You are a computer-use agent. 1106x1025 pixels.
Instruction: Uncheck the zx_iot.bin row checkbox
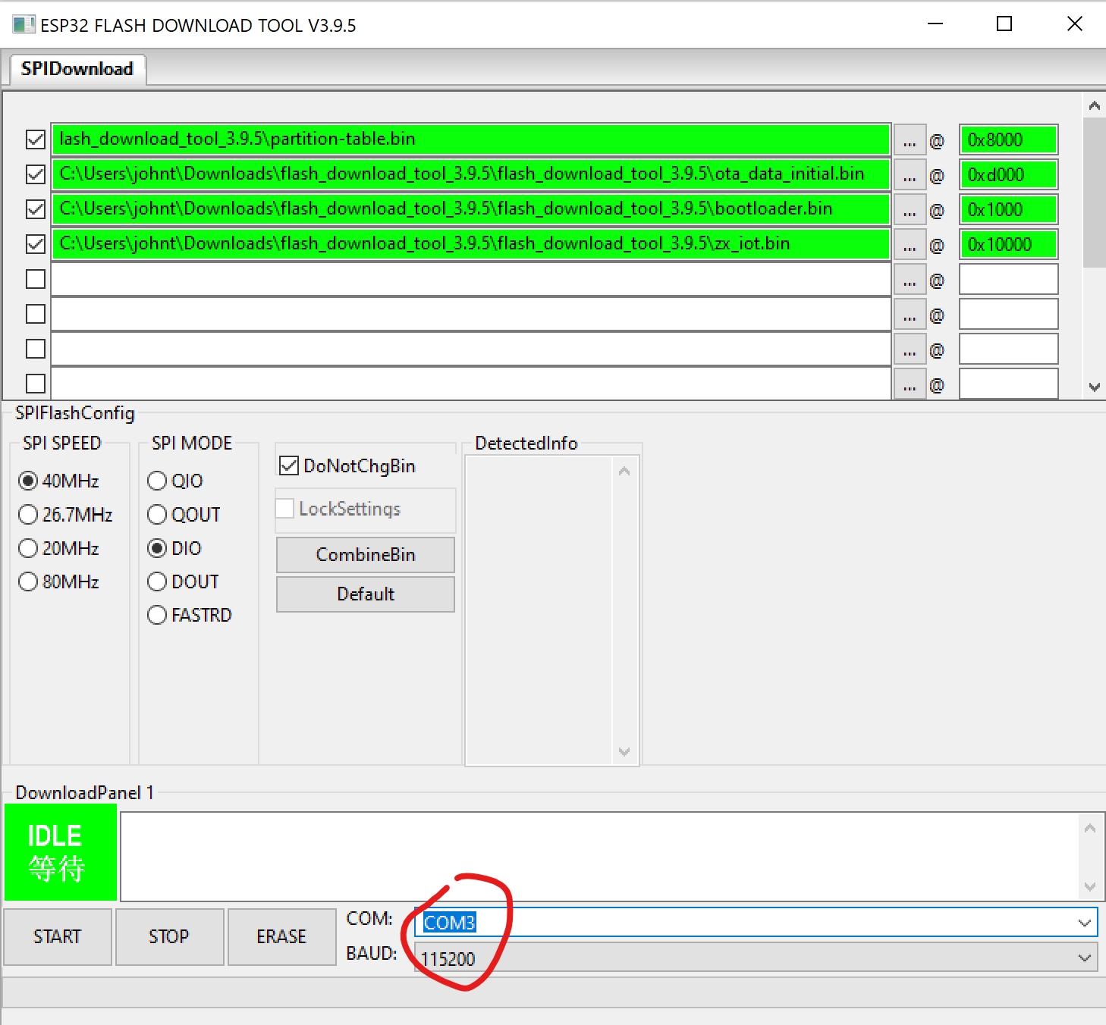(36, 244)
